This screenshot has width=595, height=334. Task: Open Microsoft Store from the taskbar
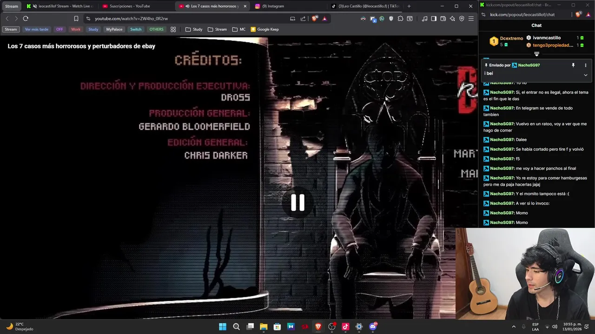(277, 327)
